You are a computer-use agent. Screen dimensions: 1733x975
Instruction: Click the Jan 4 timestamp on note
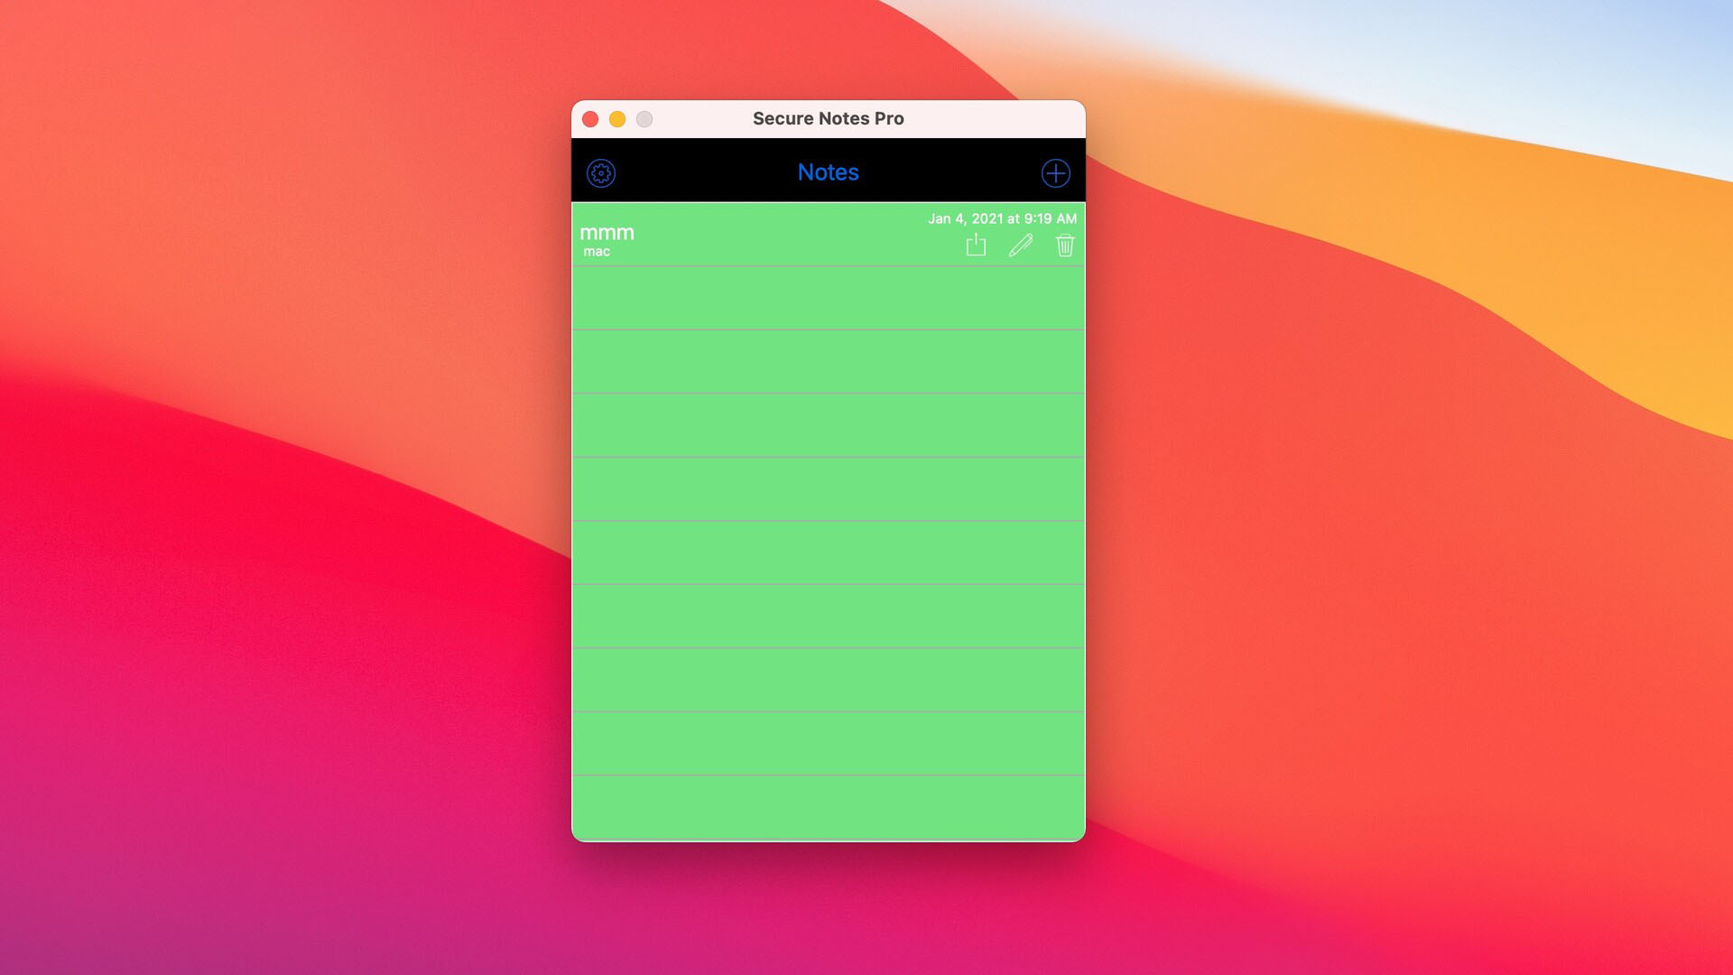click(x=1002, y=219)
